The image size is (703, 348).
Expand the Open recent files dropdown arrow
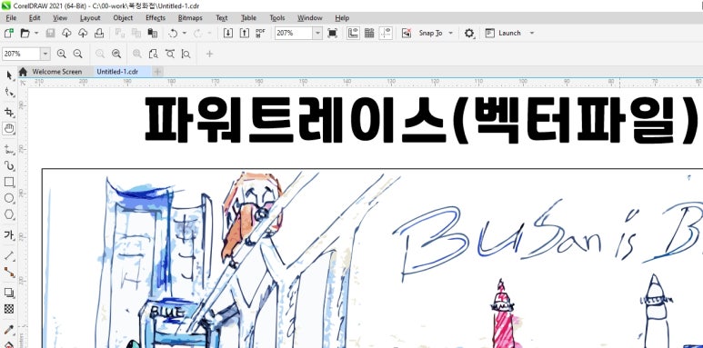(x=36, y=33)
